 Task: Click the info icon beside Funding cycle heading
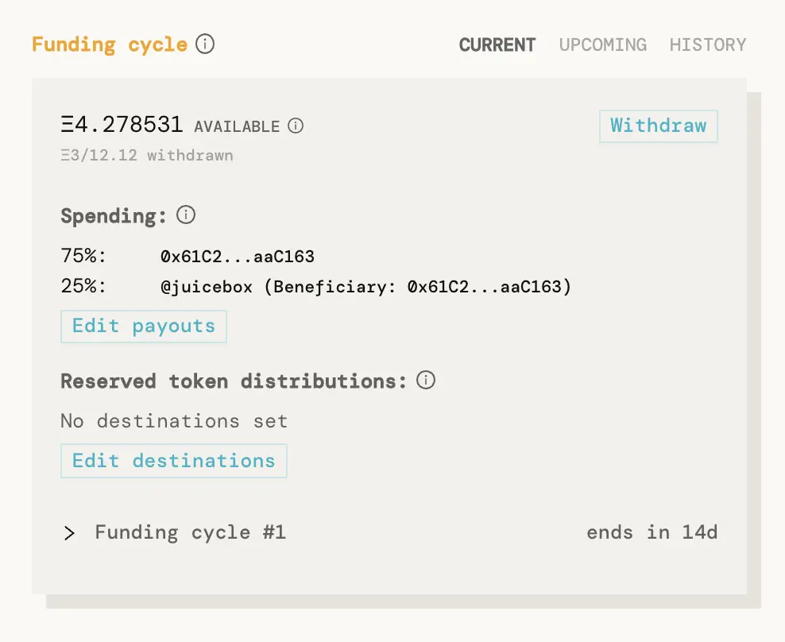[205, 44]
